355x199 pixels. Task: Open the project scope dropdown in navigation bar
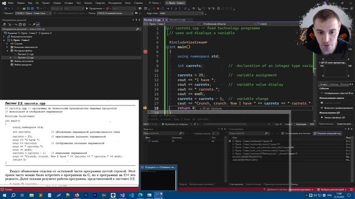(x=171, y=24)
